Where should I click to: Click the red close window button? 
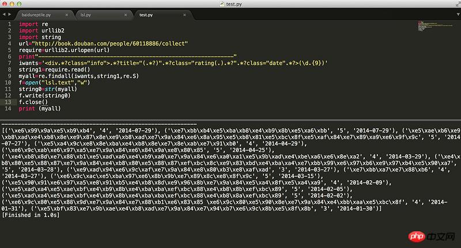click(x=5, y=4)
